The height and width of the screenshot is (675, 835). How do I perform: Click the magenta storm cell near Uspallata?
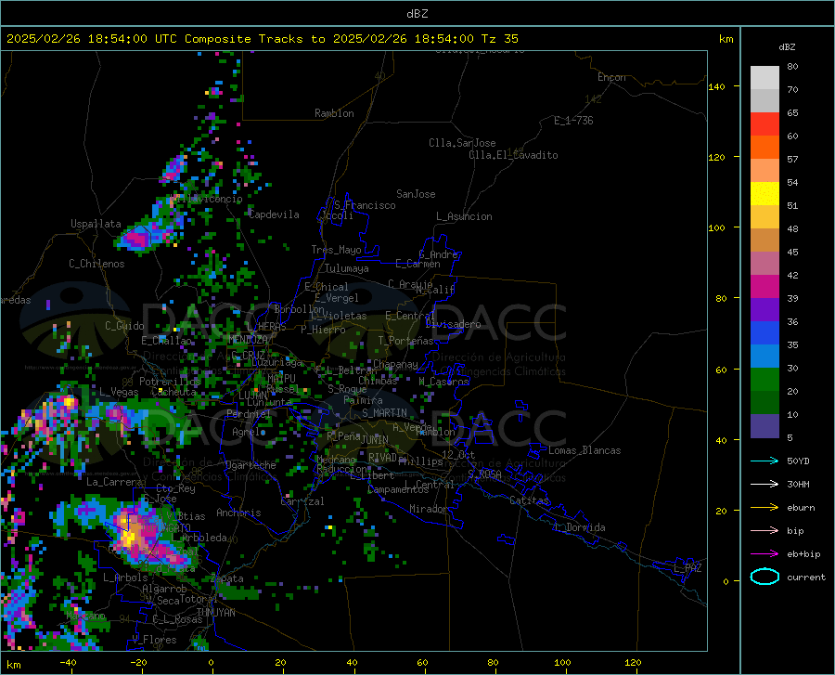click(x=138, y=238)
